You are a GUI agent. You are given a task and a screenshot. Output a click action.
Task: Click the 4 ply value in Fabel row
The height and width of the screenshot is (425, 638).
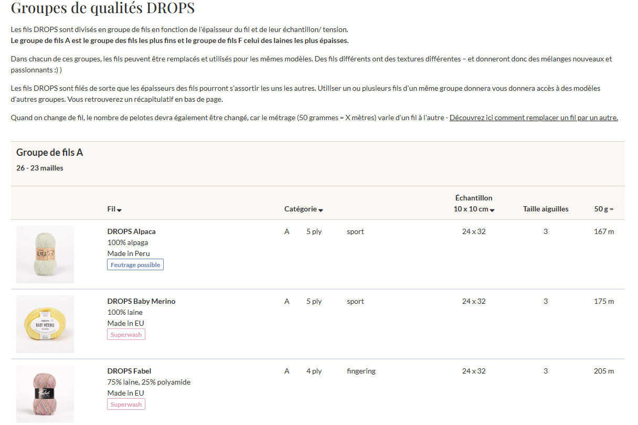pos(314,371)
